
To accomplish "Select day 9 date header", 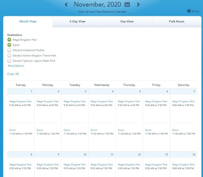I will (48, 154).
